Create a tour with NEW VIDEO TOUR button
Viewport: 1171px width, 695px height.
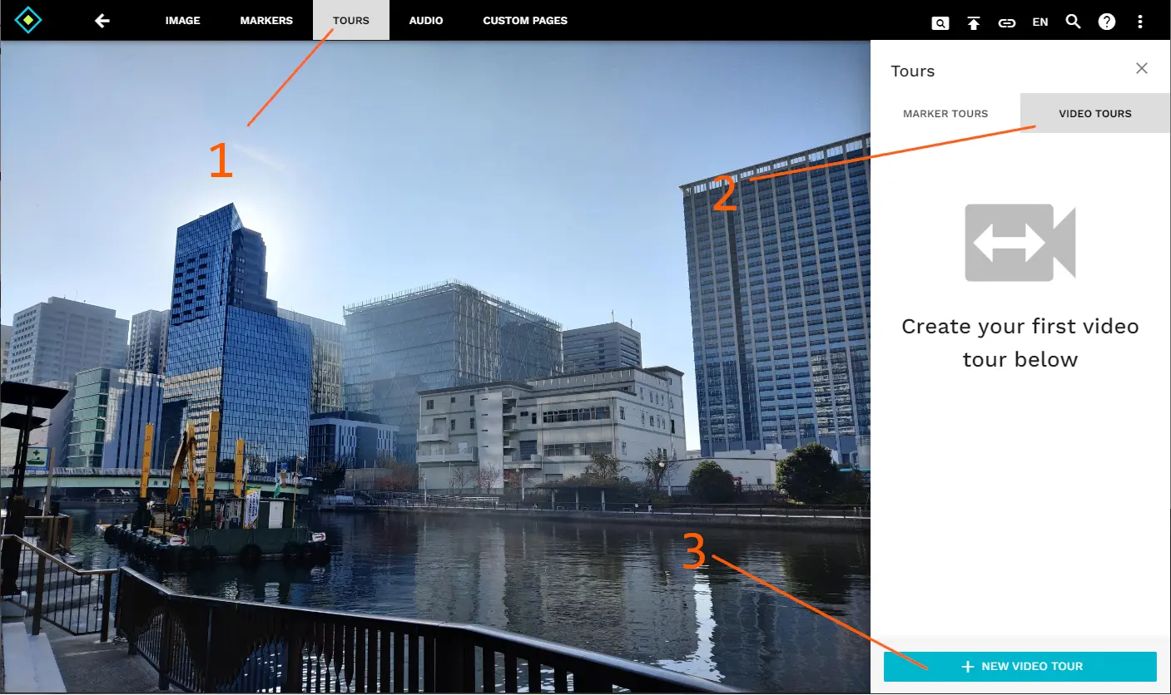1020,666
